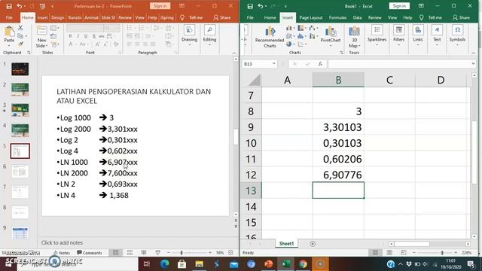Viewport: 482px width, 271px height.
Task: Save the PowerPoint presentation
Action: [9, 6]
